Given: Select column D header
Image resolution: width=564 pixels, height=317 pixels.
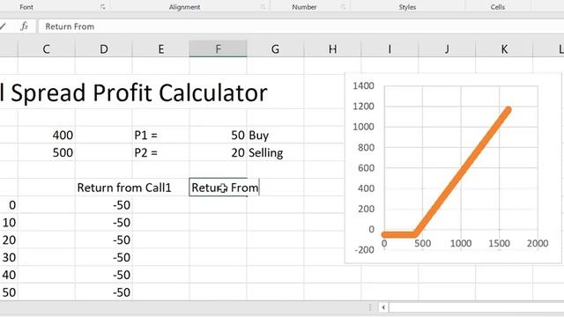Looking at the screenshot, I should click(104, 49).
